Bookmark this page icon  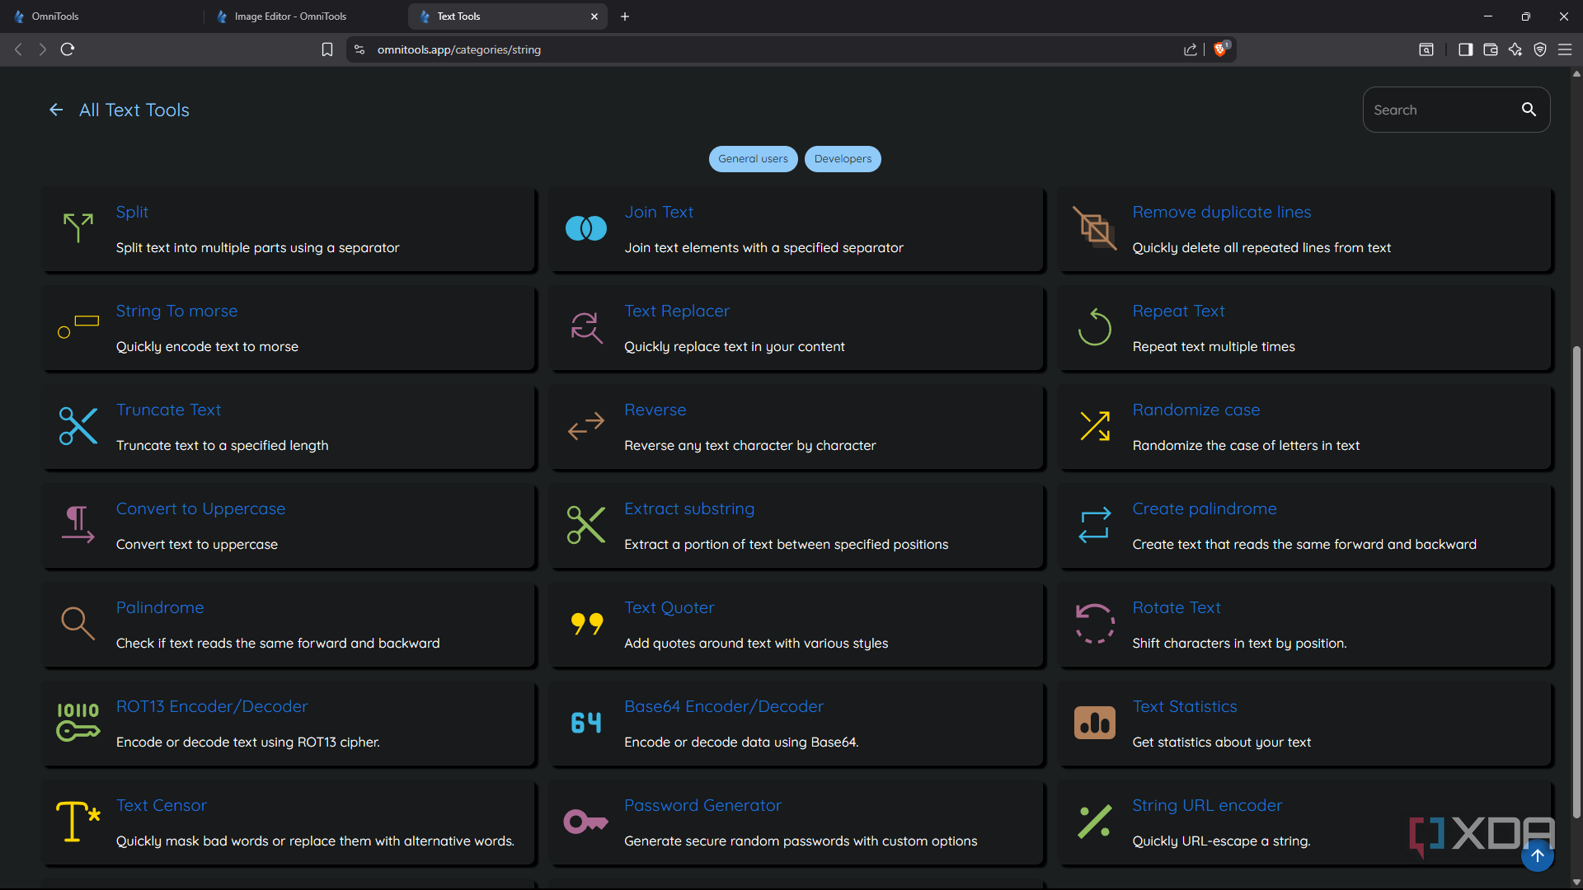pos(327,49)
